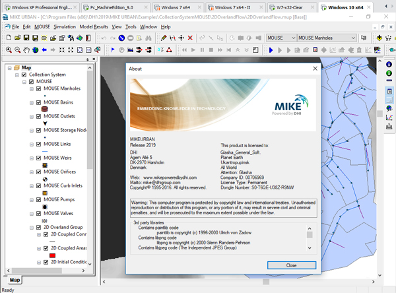Click the Save project icon
396x293 pixels.
(x=26, y=38)
